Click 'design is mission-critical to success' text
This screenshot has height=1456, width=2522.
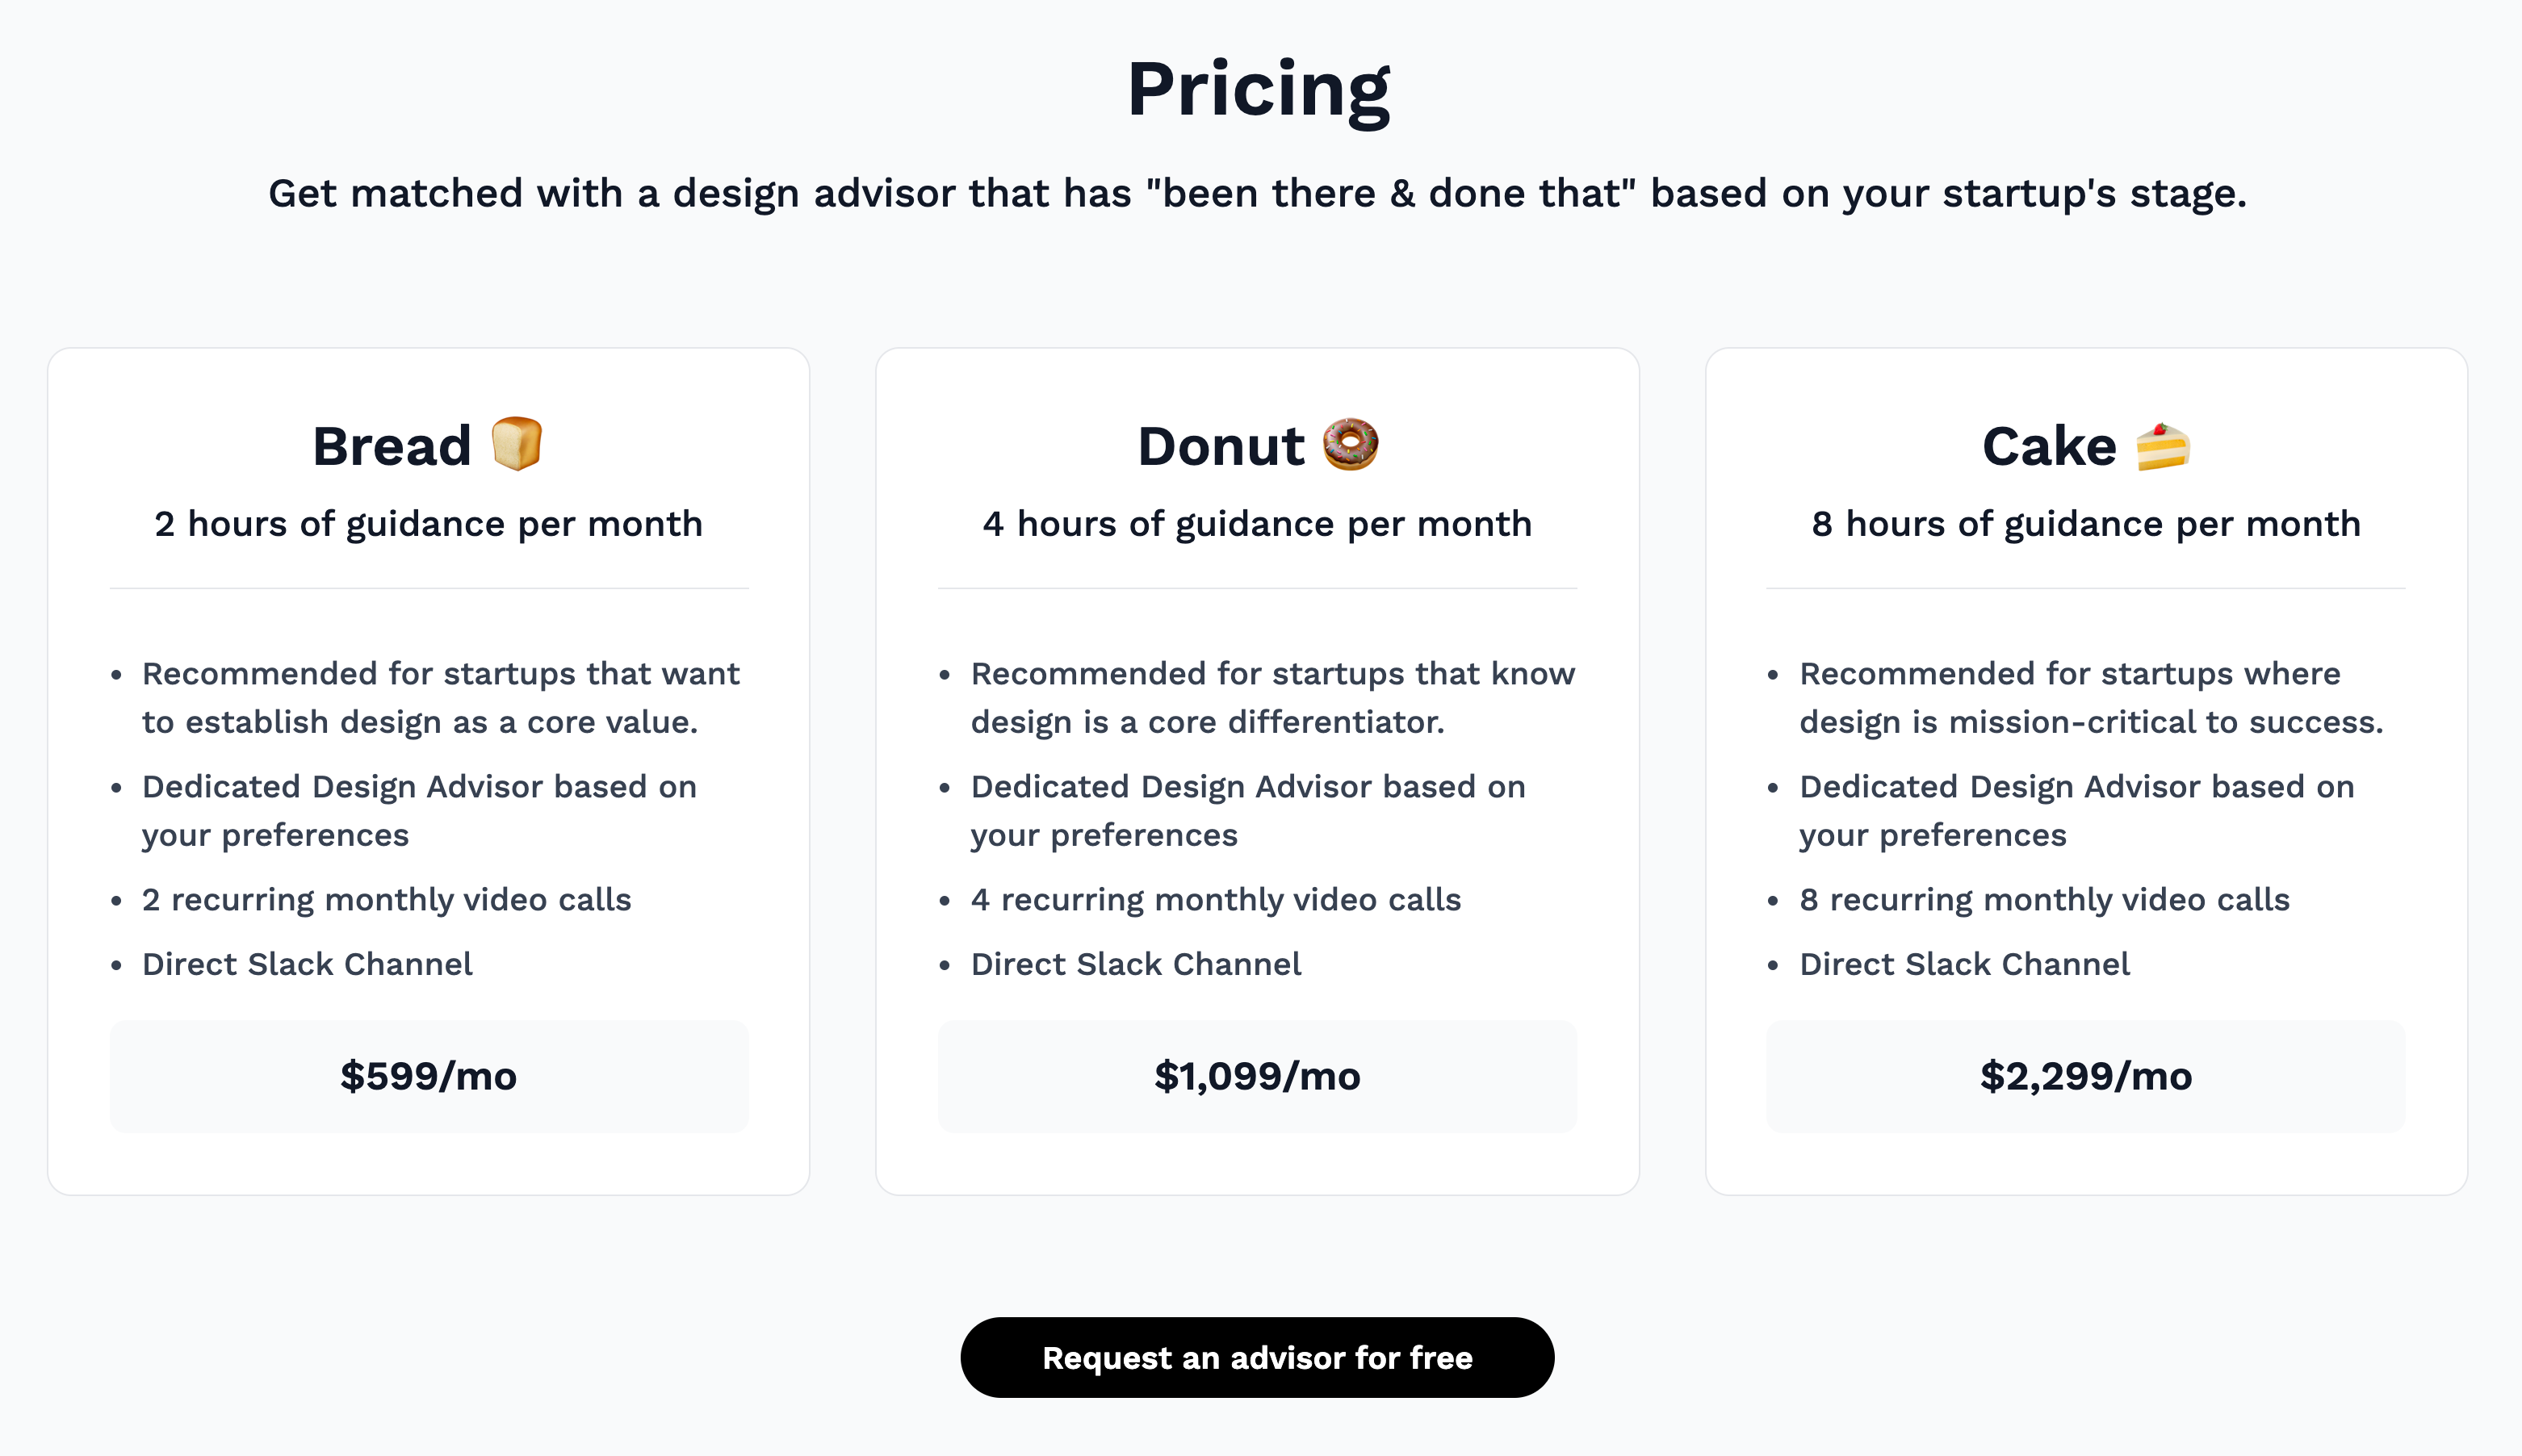[2091, 722]
